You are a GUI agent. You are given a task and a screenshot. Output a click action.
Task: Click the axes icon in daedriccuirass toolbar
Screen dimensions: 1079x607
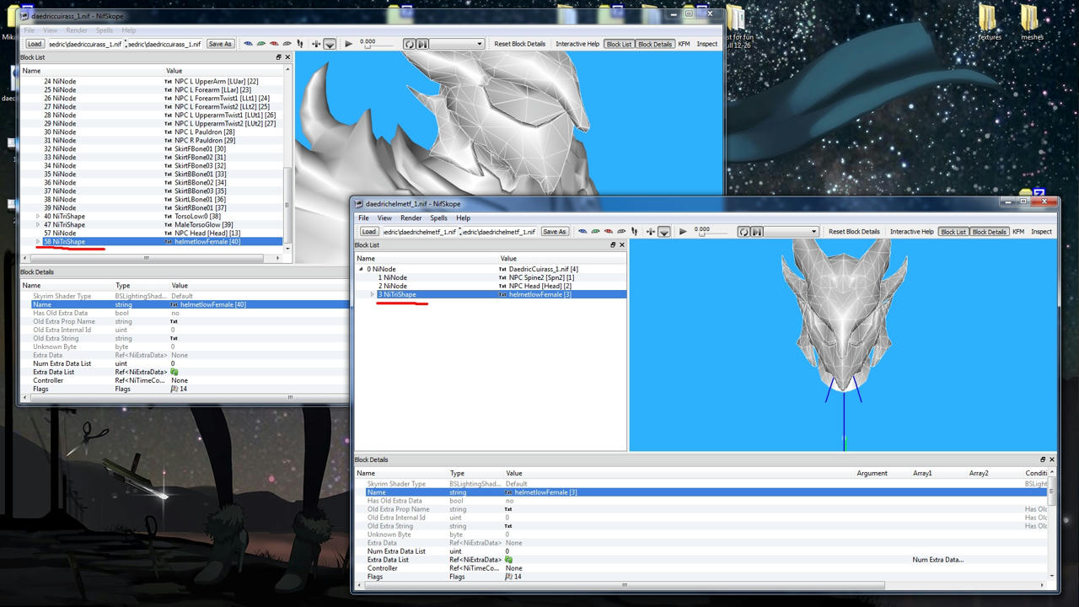[315, 44]
